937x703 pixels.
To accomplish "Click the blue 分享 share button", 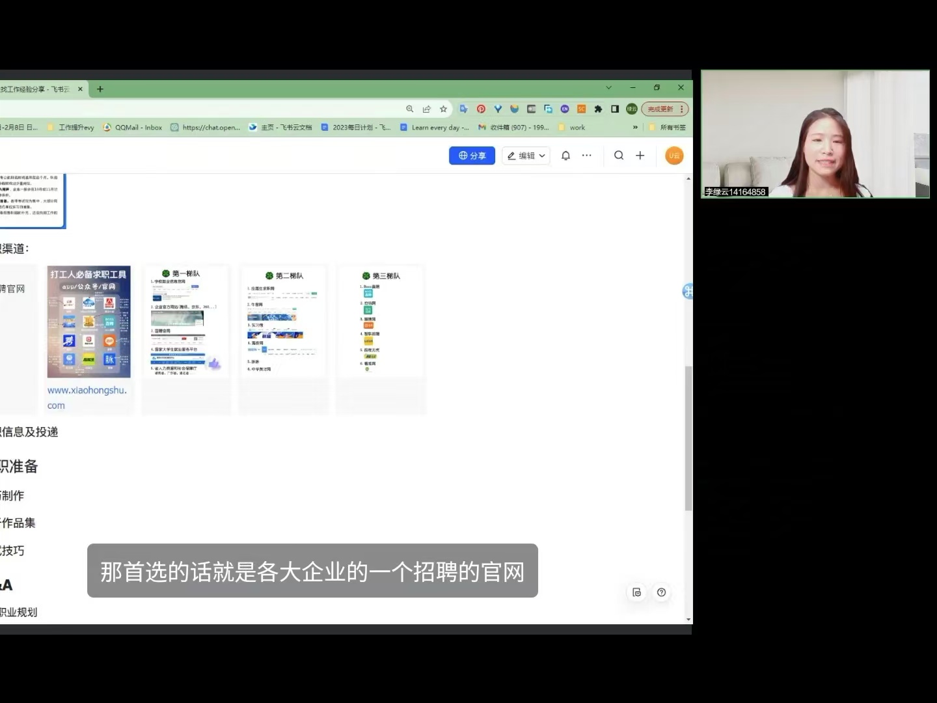I will [x=472, y=156].
